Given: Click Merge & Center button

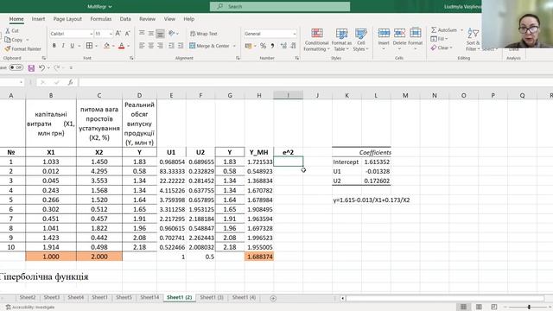Looking at the screenshot, I should point(209,46).
